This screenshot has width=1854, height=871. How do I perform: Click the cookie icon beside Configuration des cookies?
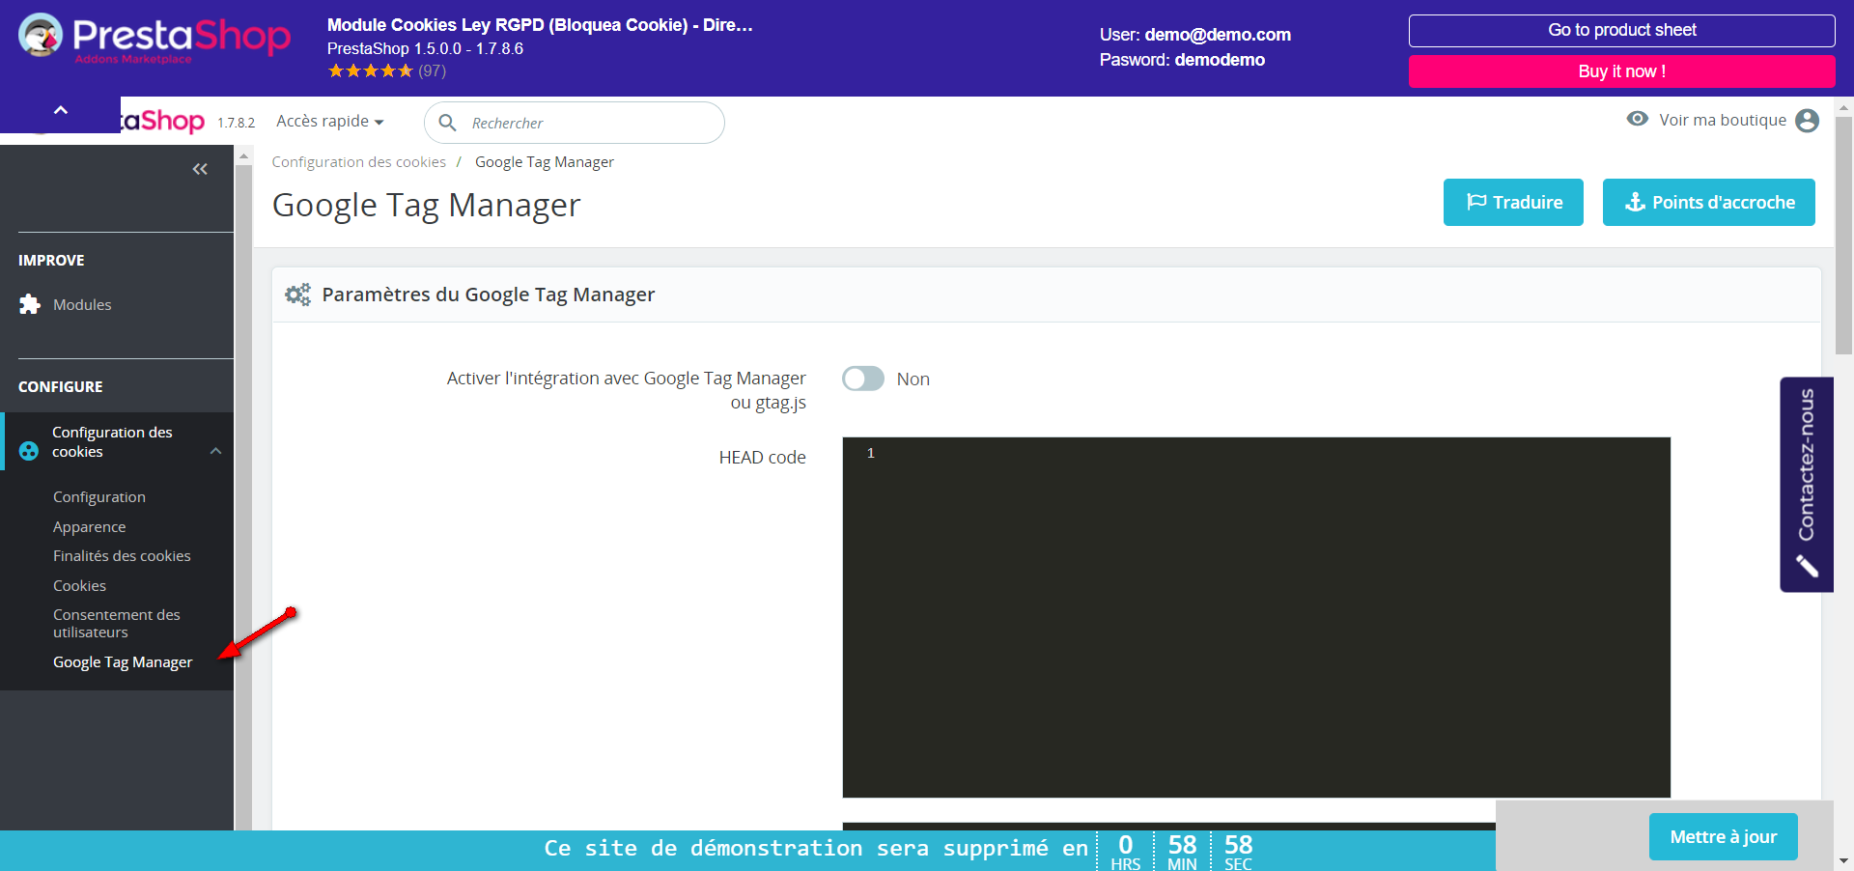(29, 451)
